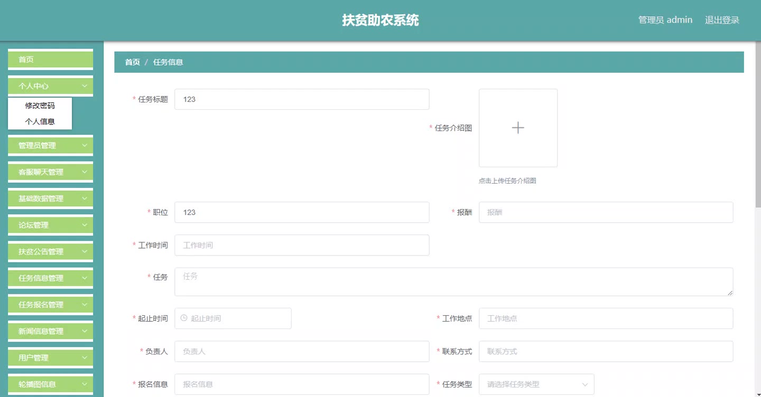
Task: Focus the 工作时间 input field
Action: pos(302,245)
